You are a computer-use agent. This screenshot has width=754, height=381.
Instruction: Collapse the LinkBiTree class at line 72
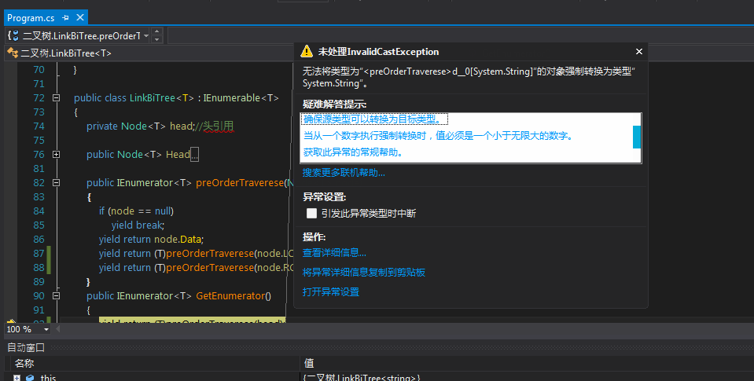[57, 97]
